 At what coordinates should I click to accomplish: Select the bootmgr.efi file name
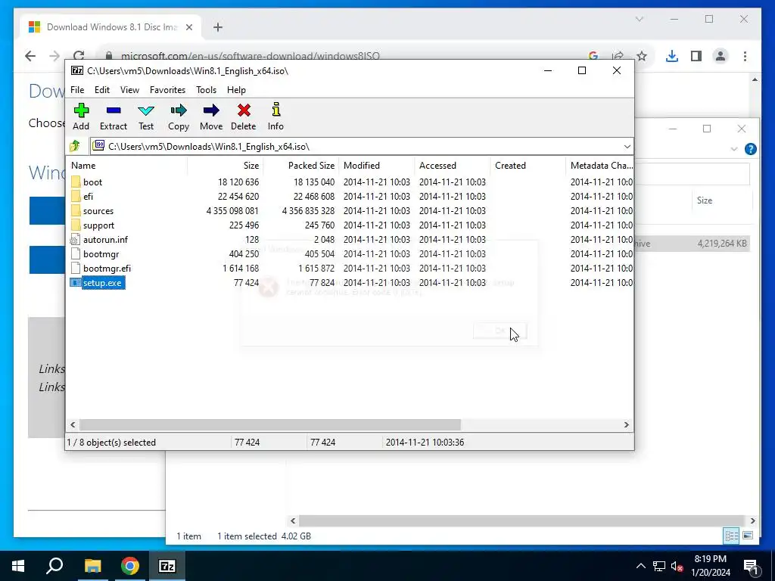tap(107, 269)
